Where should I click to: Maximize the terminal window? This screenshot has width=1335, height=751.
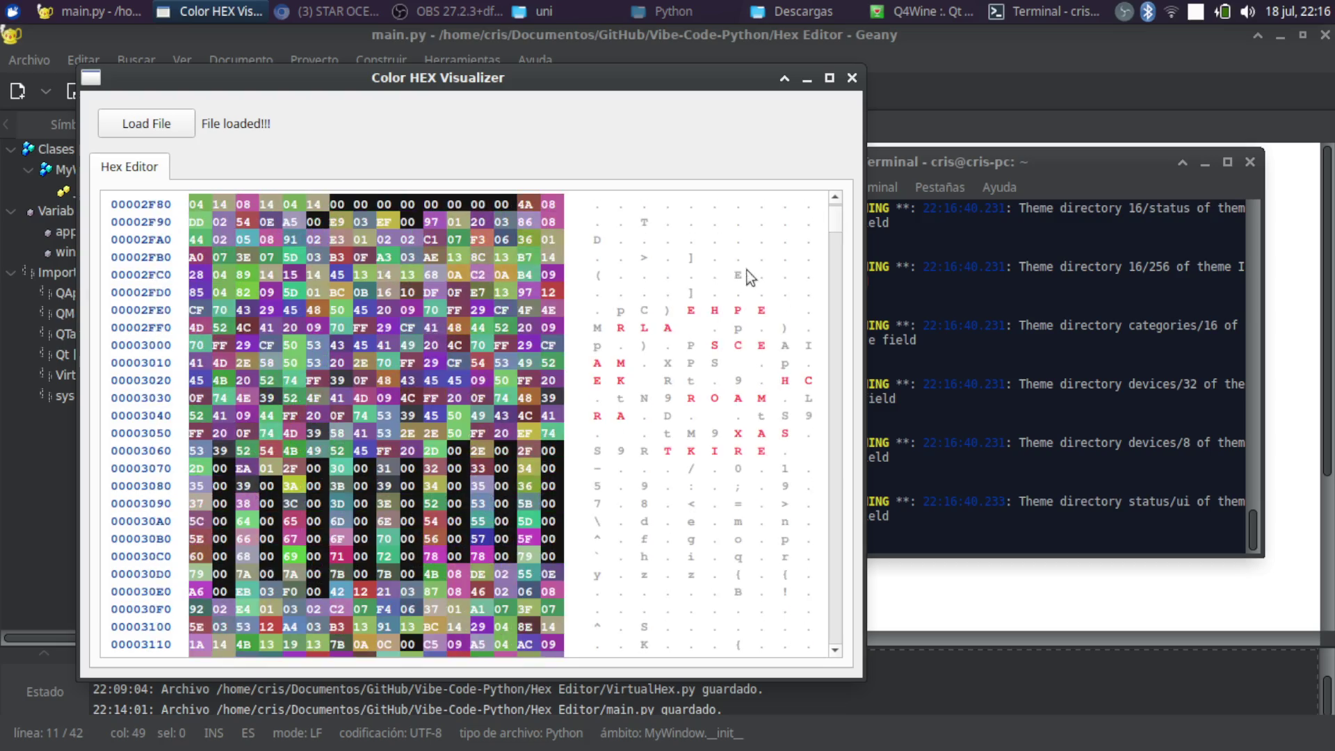click(x=1227, y=162)
